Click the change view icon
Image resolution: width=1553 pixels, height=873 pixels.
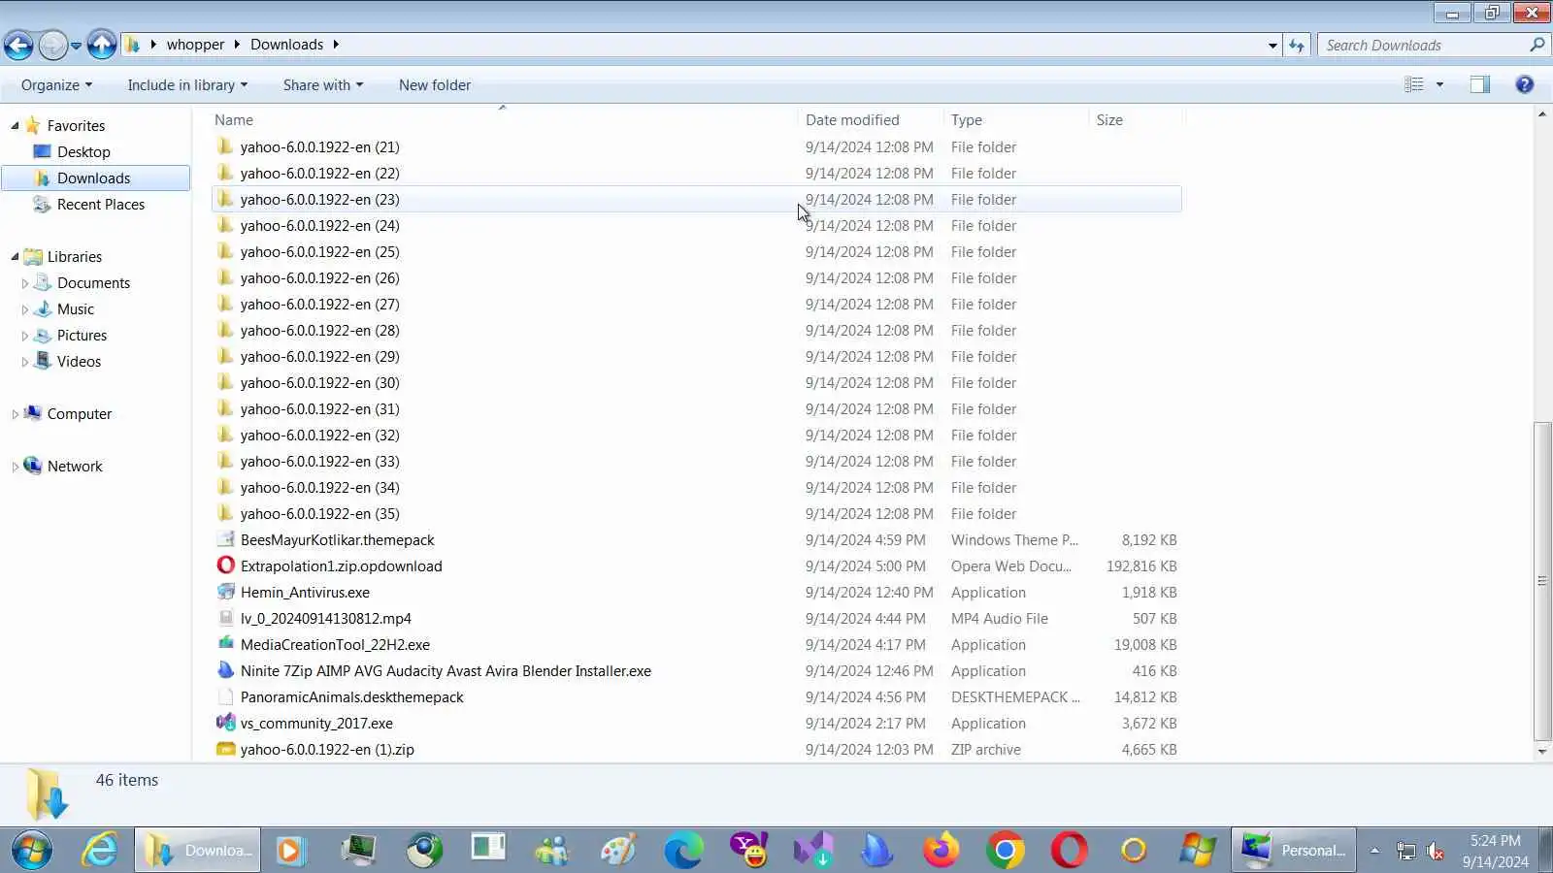tap(1414, 84)
